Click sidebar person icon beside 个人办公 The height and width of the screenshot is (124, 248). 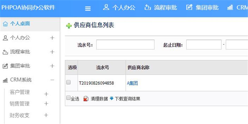pyautogui.click(x=5, y=38)
